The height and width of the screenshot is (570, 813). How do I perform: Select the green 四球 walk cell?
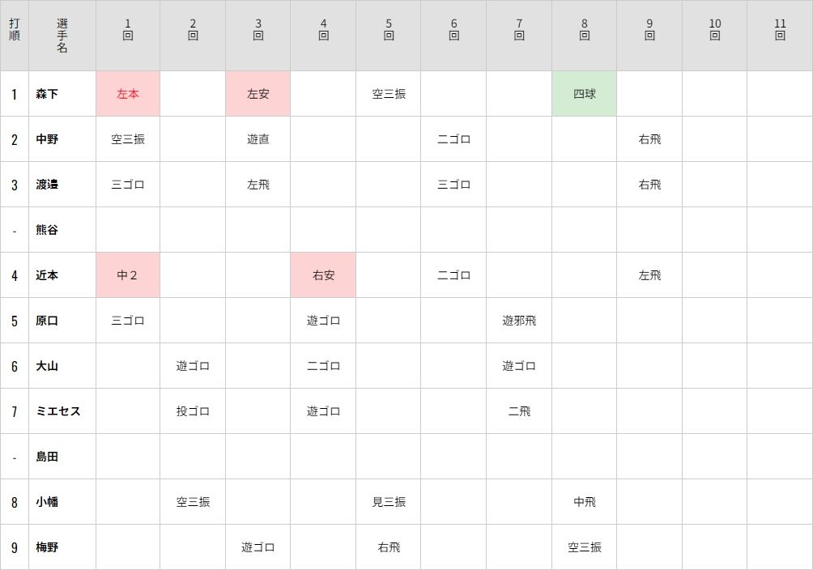[585, 94]
